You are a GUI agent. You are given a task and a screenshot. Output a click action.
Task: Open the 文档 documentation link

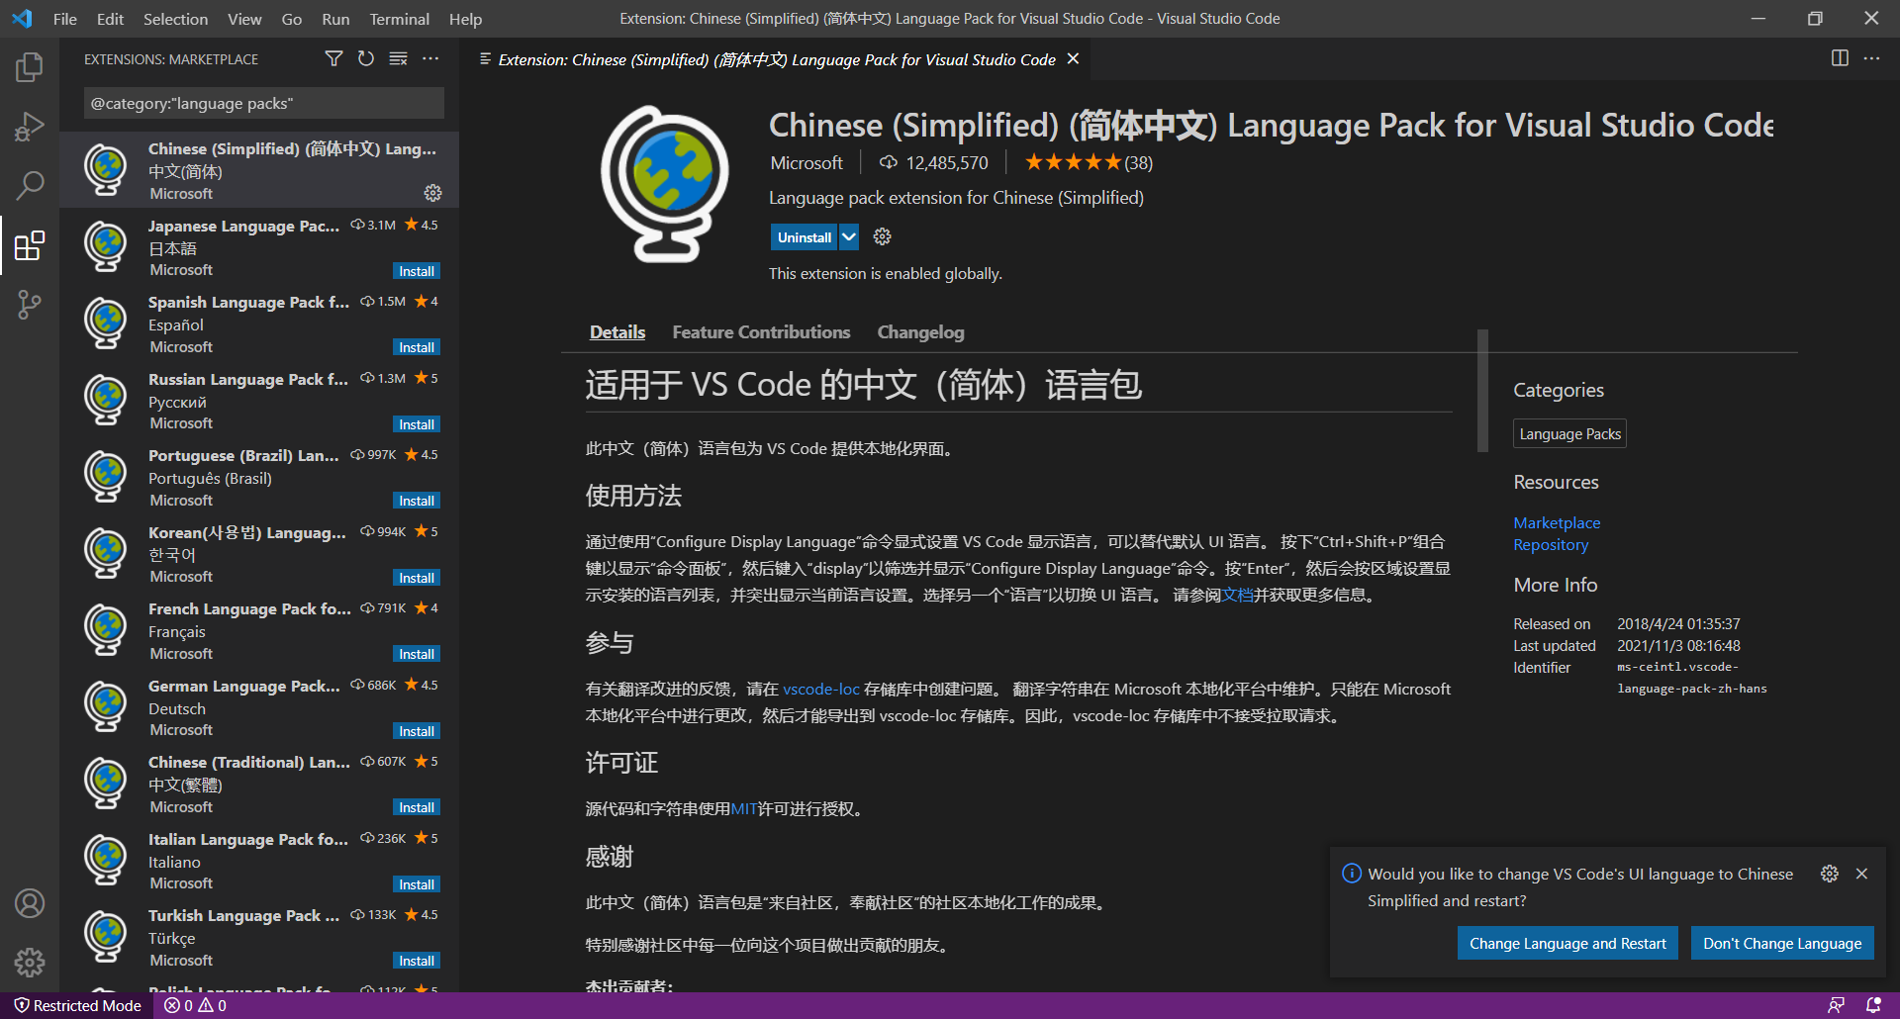pos(1237,595)
